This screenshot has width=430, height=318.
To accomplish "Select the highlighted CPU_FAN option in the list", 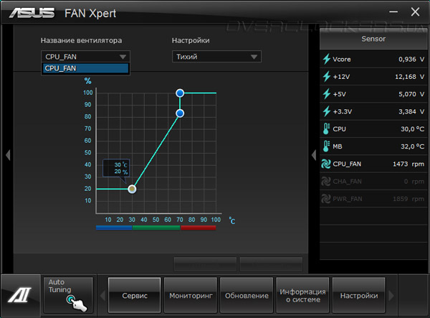I will [x=85, y=68].
